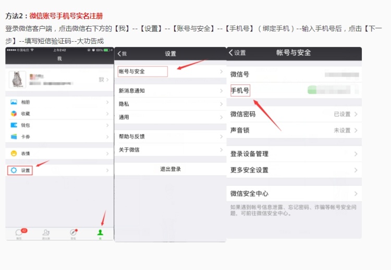Open 帐号与安全 settings row

(x=170, y=71)
